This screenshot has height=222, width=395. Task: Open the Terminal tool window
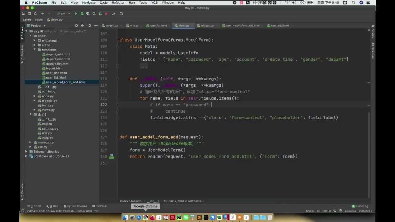point(99,206)
